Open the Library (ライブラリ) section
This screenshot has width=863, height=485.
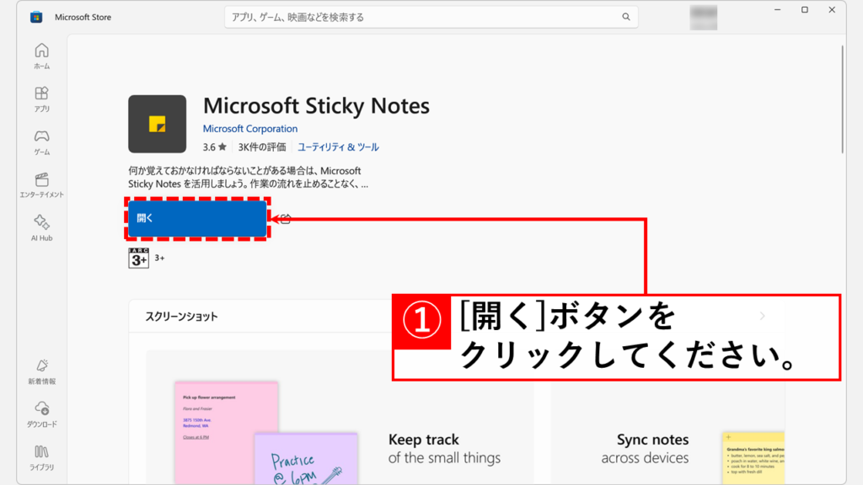(x=42, y=457)
